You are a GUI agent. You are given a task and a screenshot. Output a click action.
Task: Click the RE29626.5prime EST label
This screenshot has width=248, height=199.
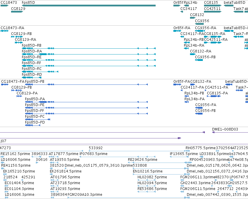[x=143, y=160]
